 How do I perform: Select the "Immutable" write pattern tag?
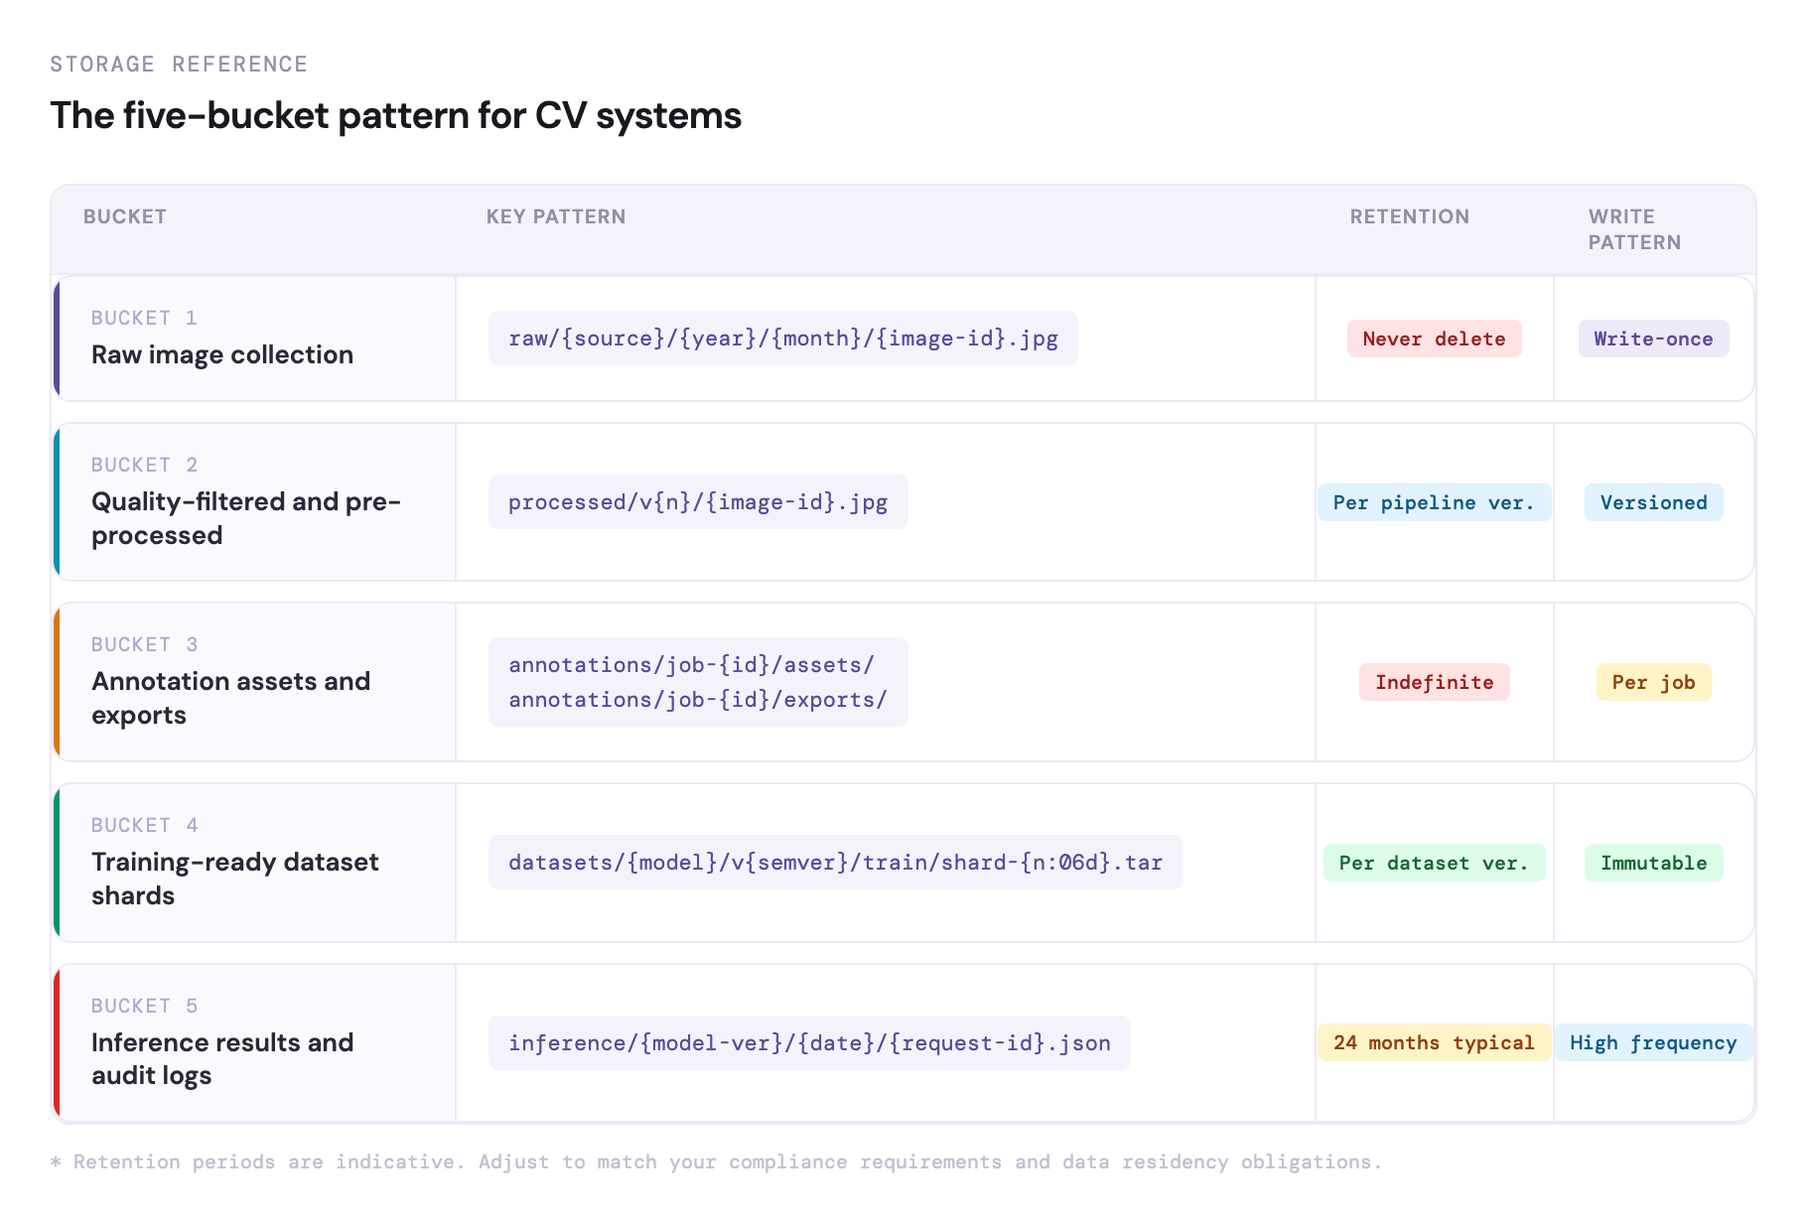point(1653,864)
